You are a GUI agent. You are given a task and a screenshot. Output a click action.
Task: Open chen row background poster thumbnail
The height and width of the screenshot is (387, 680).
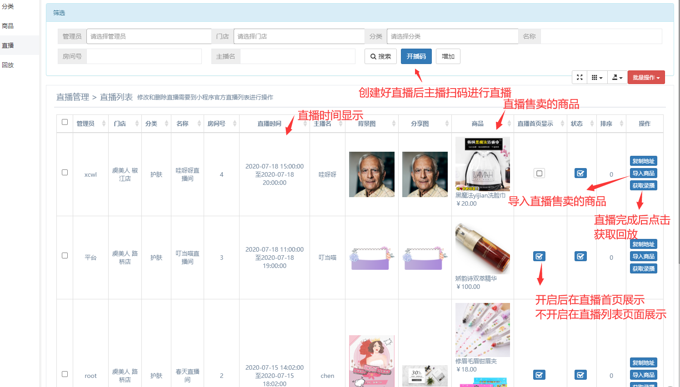tap(372, 361)
